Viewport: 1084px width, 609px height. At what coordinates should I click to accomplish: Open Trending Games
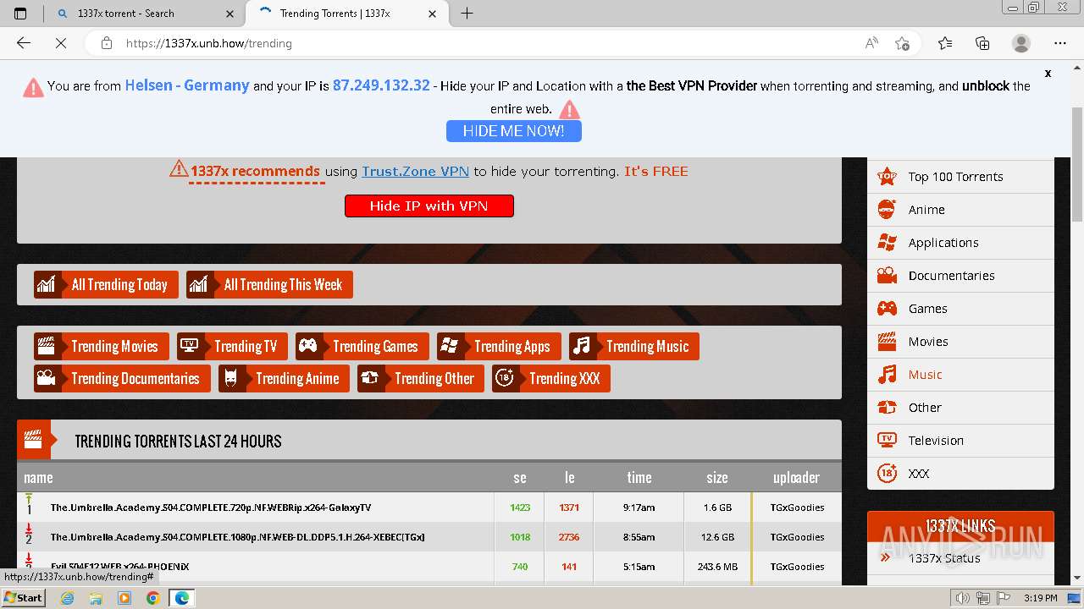tap(362, 346)
